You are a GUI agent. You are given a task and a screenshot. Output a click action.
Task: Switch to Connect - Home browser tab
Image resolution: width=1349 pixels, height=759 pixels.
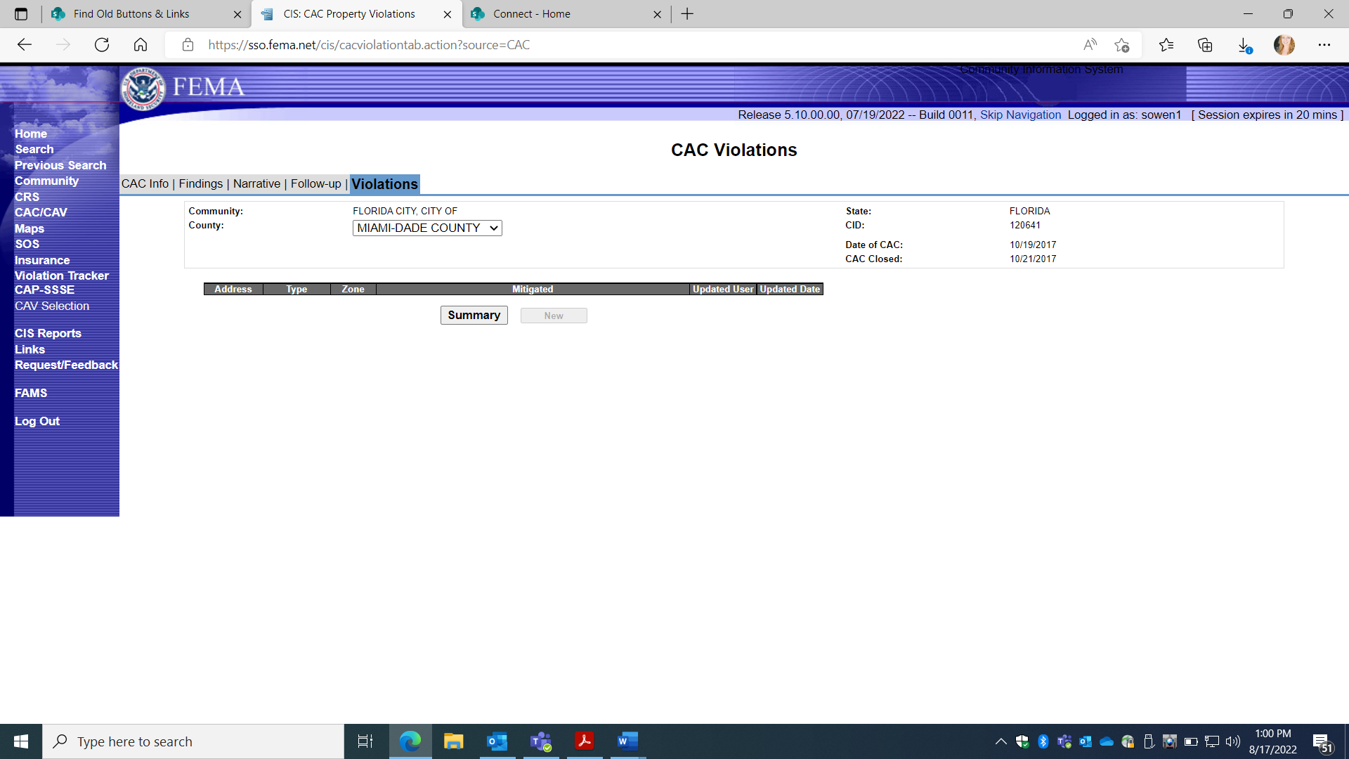point(532,14)
